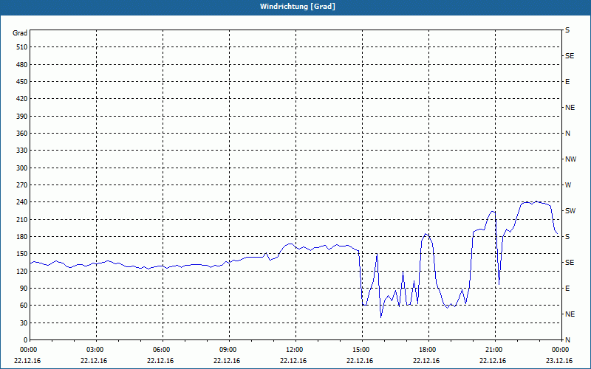Image resolution: width=591 pixels, height=369 pixels.
Task: Select the 330 value on the degree axis
Action: pyautogui.click(x=21, y=151)
